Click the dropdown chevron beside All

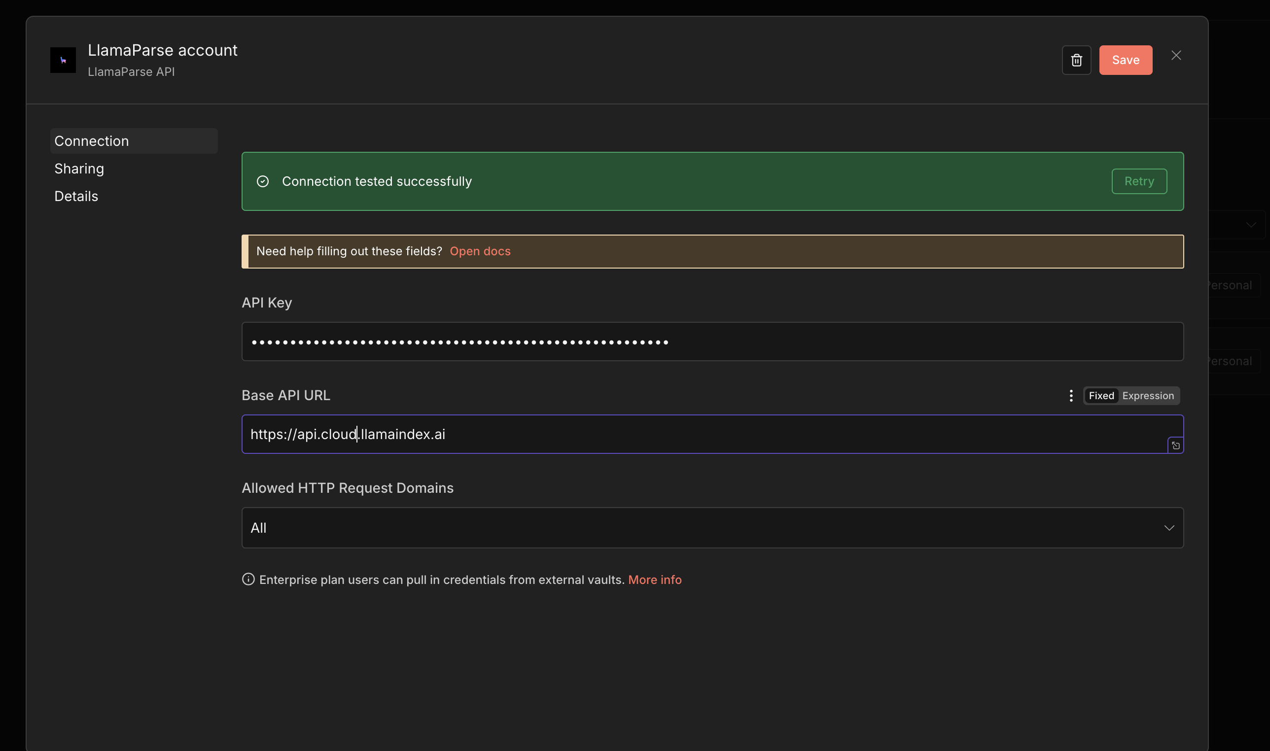click(x=1169, y=528)
